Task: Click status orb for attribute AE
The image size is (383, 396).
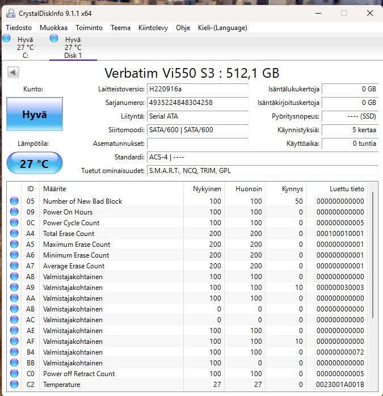Action: click(14, 330)
